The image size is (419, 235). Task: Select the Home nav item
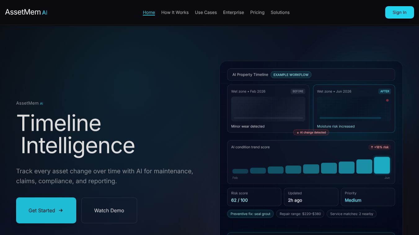tap(149, 12)
